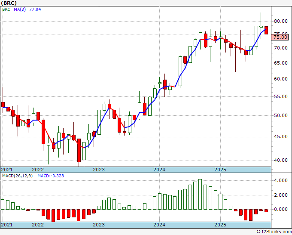Click 2023 on the MACD timeline

[x=99, y=225]
